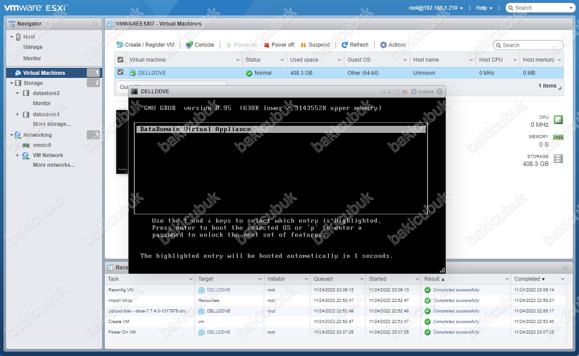The height and width of the screenshot is (356, 579).
Task: Click the Navigator tree icon in panel header
Action: coord(12,24)
